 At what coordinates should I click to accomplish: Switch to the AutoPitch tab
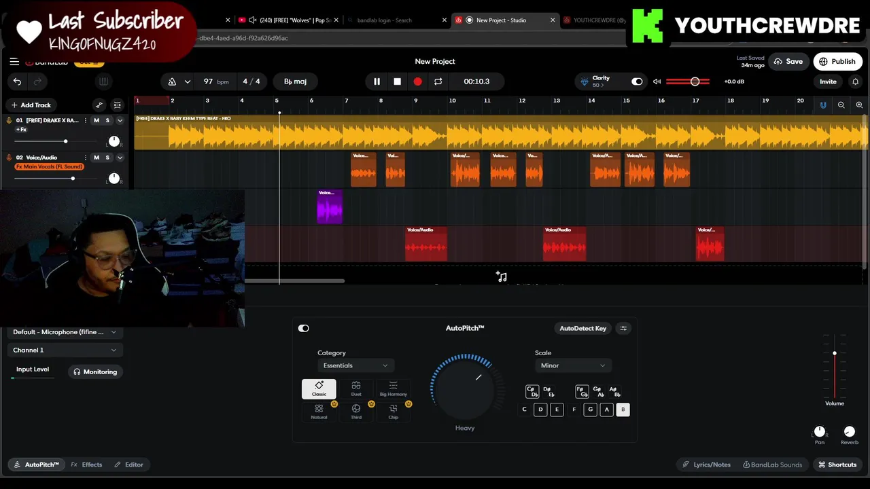coord(37,465)
